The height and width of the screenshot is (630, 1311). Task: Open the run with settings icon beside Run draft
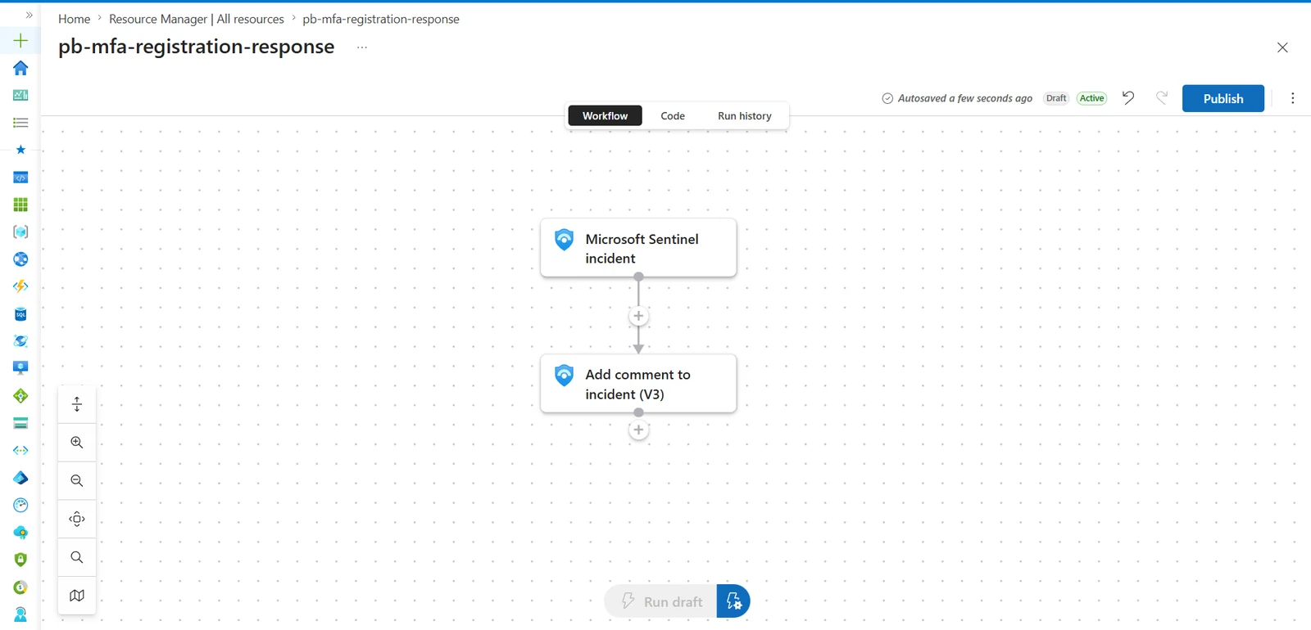[733, 601]
